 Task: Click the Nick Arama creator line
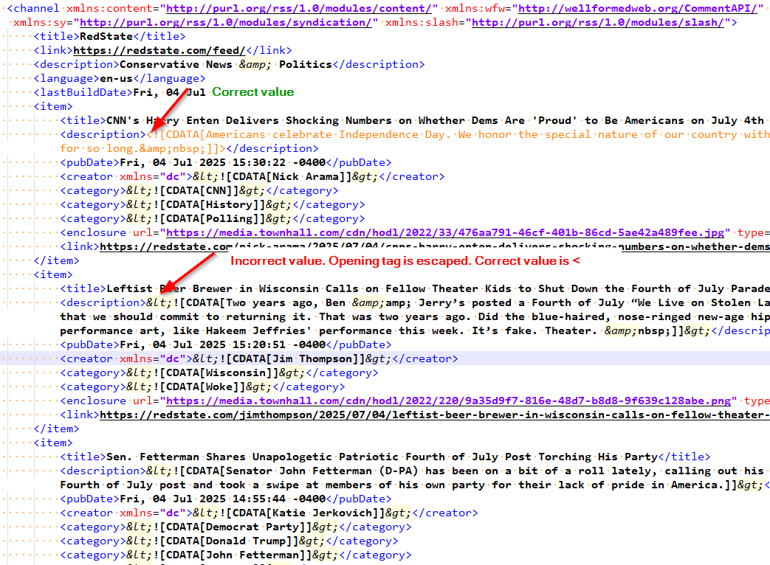pos(252,177)
